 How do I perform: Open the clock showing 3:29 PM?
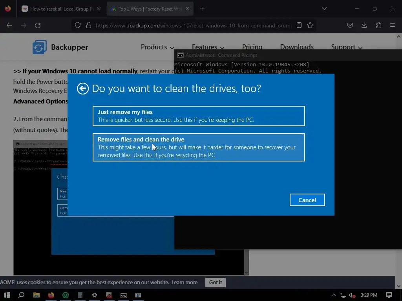click(369, 295)
